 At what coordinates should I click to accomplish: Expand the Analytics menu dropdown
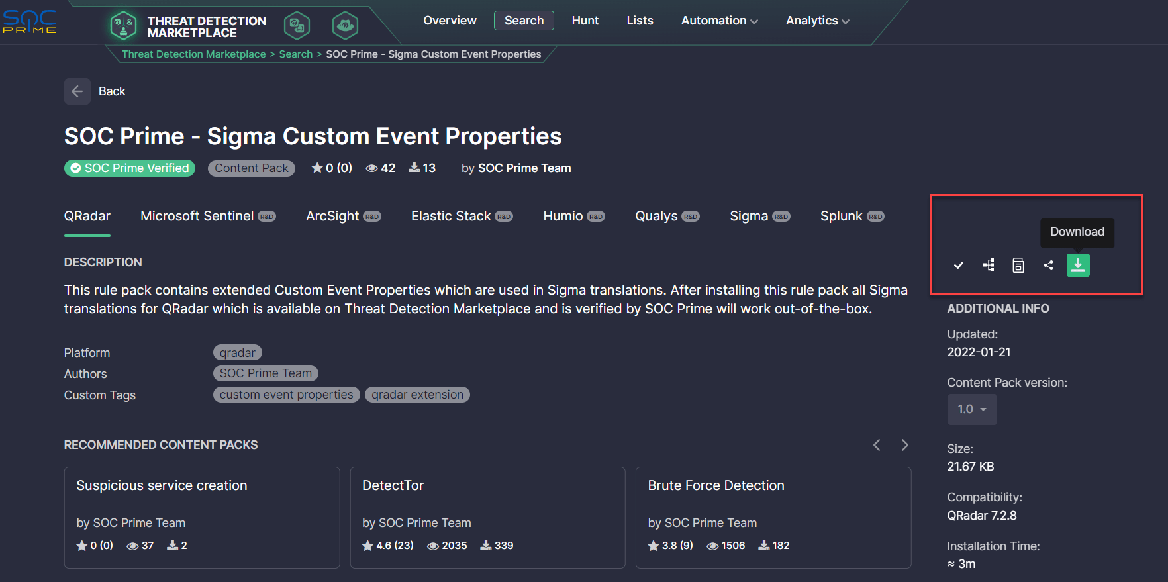[x=817, y=21]
